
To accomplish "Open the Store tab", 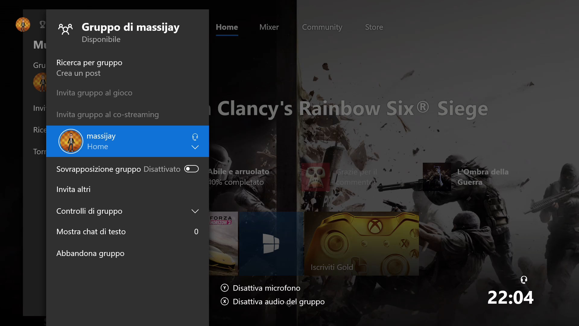I will click(374, 27).
